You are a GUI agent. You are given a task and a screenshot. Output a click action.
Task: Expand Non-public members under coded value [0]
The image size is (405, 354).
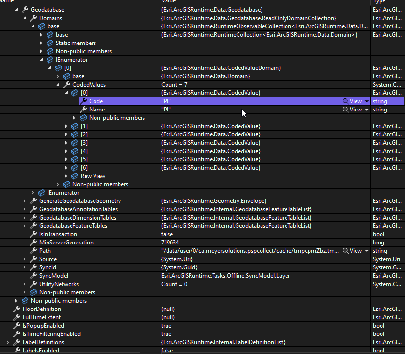pos(74,118)
